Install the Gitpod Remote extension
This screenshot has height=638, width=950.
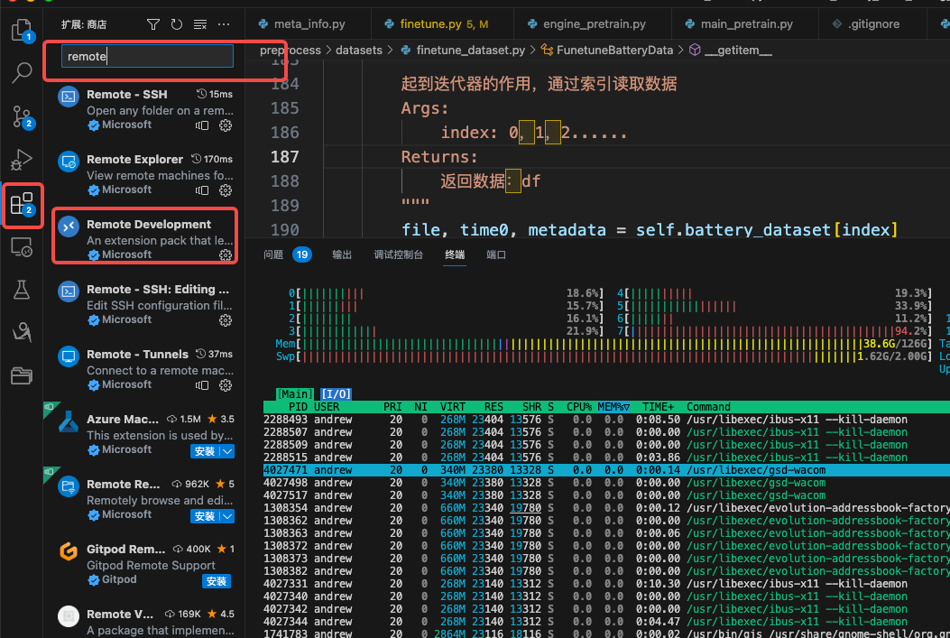[217, 581]
